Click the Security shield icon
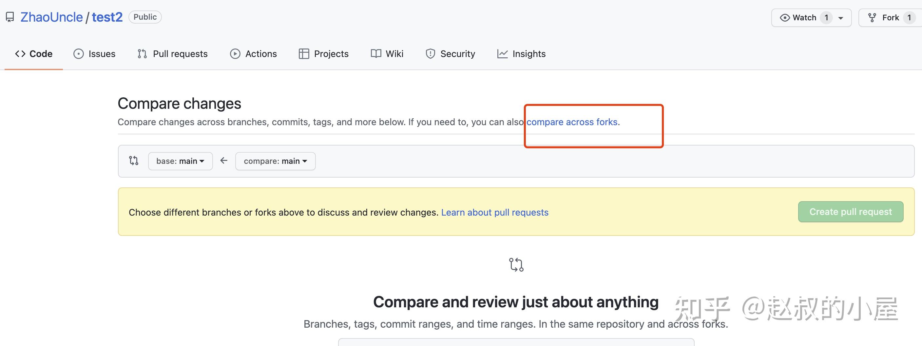922x346 pixels. pyautogui.click(x=430, y=54)
